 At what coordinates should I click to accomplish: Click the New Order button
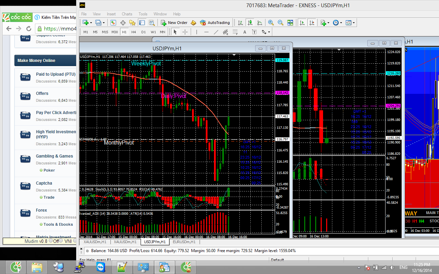174,23
